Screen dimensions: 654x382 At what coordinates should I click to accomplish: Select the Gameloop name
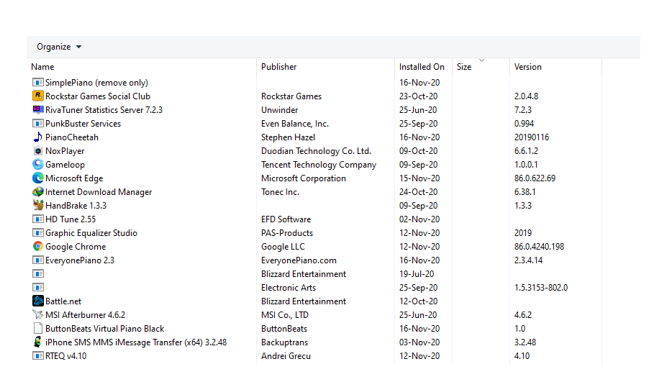pos(65,164)
